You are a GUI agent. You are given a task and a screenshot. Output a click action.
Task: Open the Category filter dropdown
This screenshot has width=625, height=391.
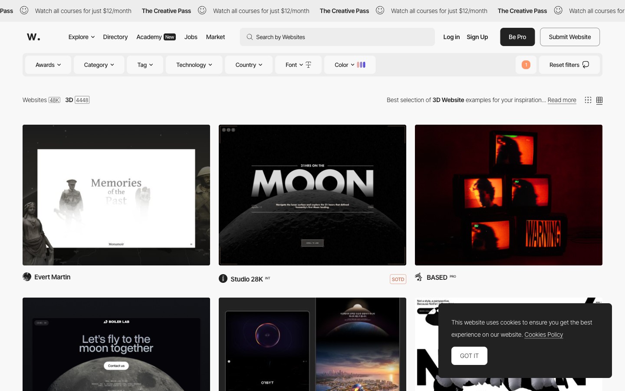click(x=99, y=65)
